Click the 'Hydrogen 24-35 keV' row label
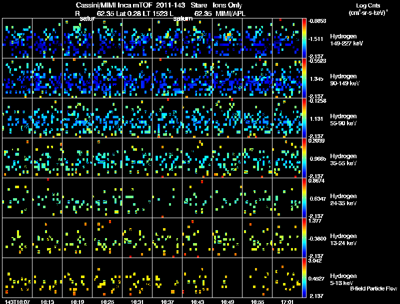This screenshot has height=304, width=400. click(x=343, y=200)
